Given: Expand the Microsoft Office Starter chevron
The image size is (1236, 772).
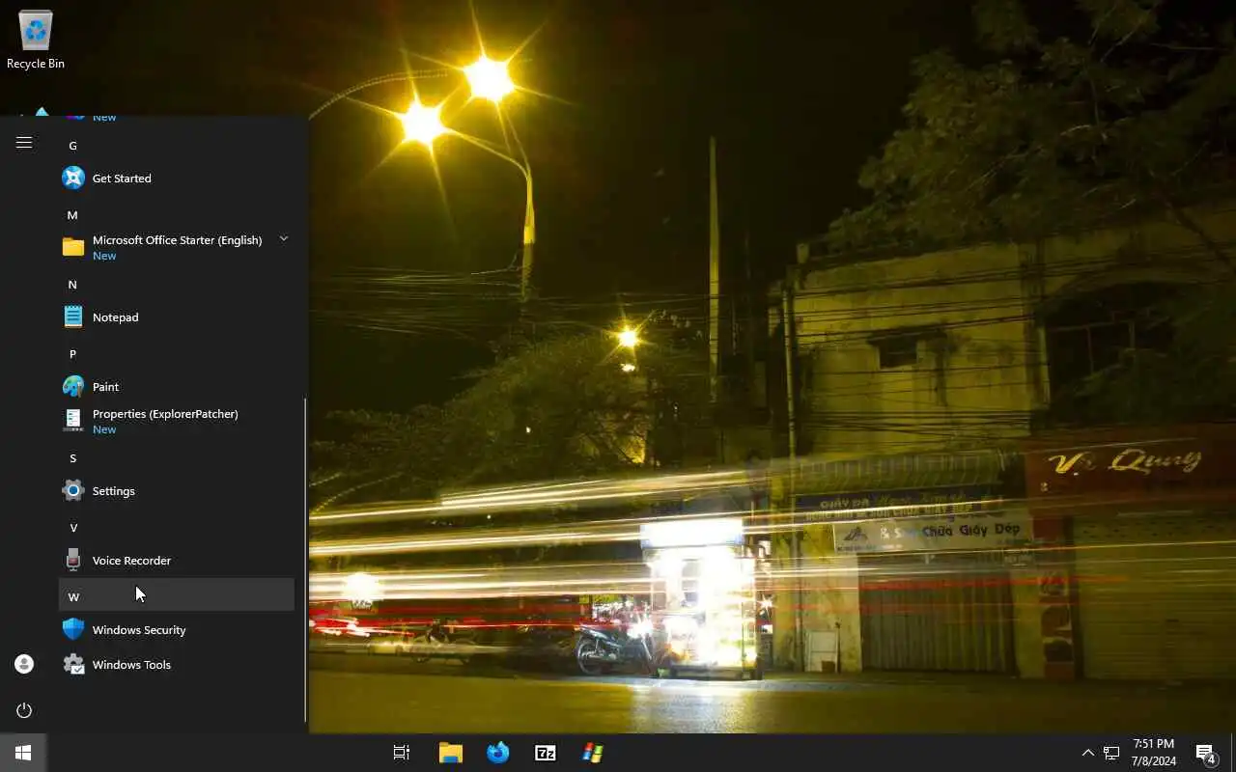Looking at the screenshot, I should 283,238.
